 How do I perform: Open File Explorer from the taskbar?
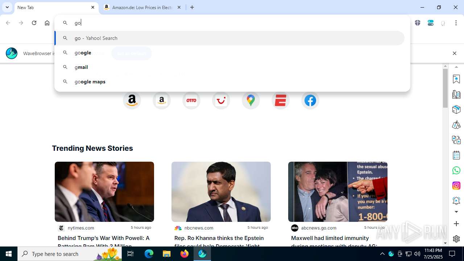pyautogui.click(x=167, y=254)
